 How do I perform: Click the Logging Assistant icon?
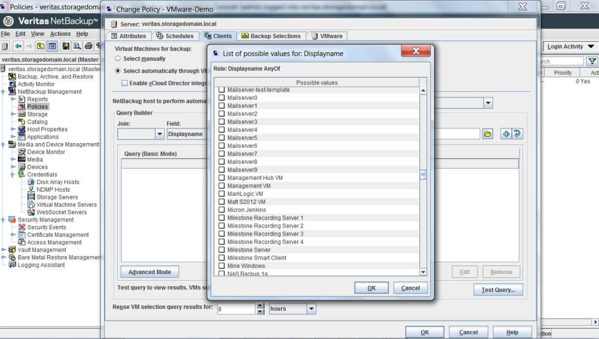pyautogui.click(x=12, y=265)
